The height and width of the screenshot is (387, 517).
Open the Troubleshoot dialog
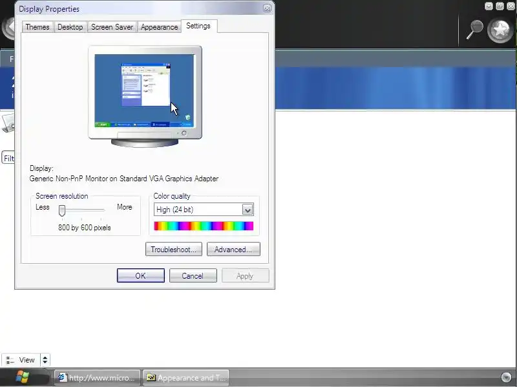(174, 250)
